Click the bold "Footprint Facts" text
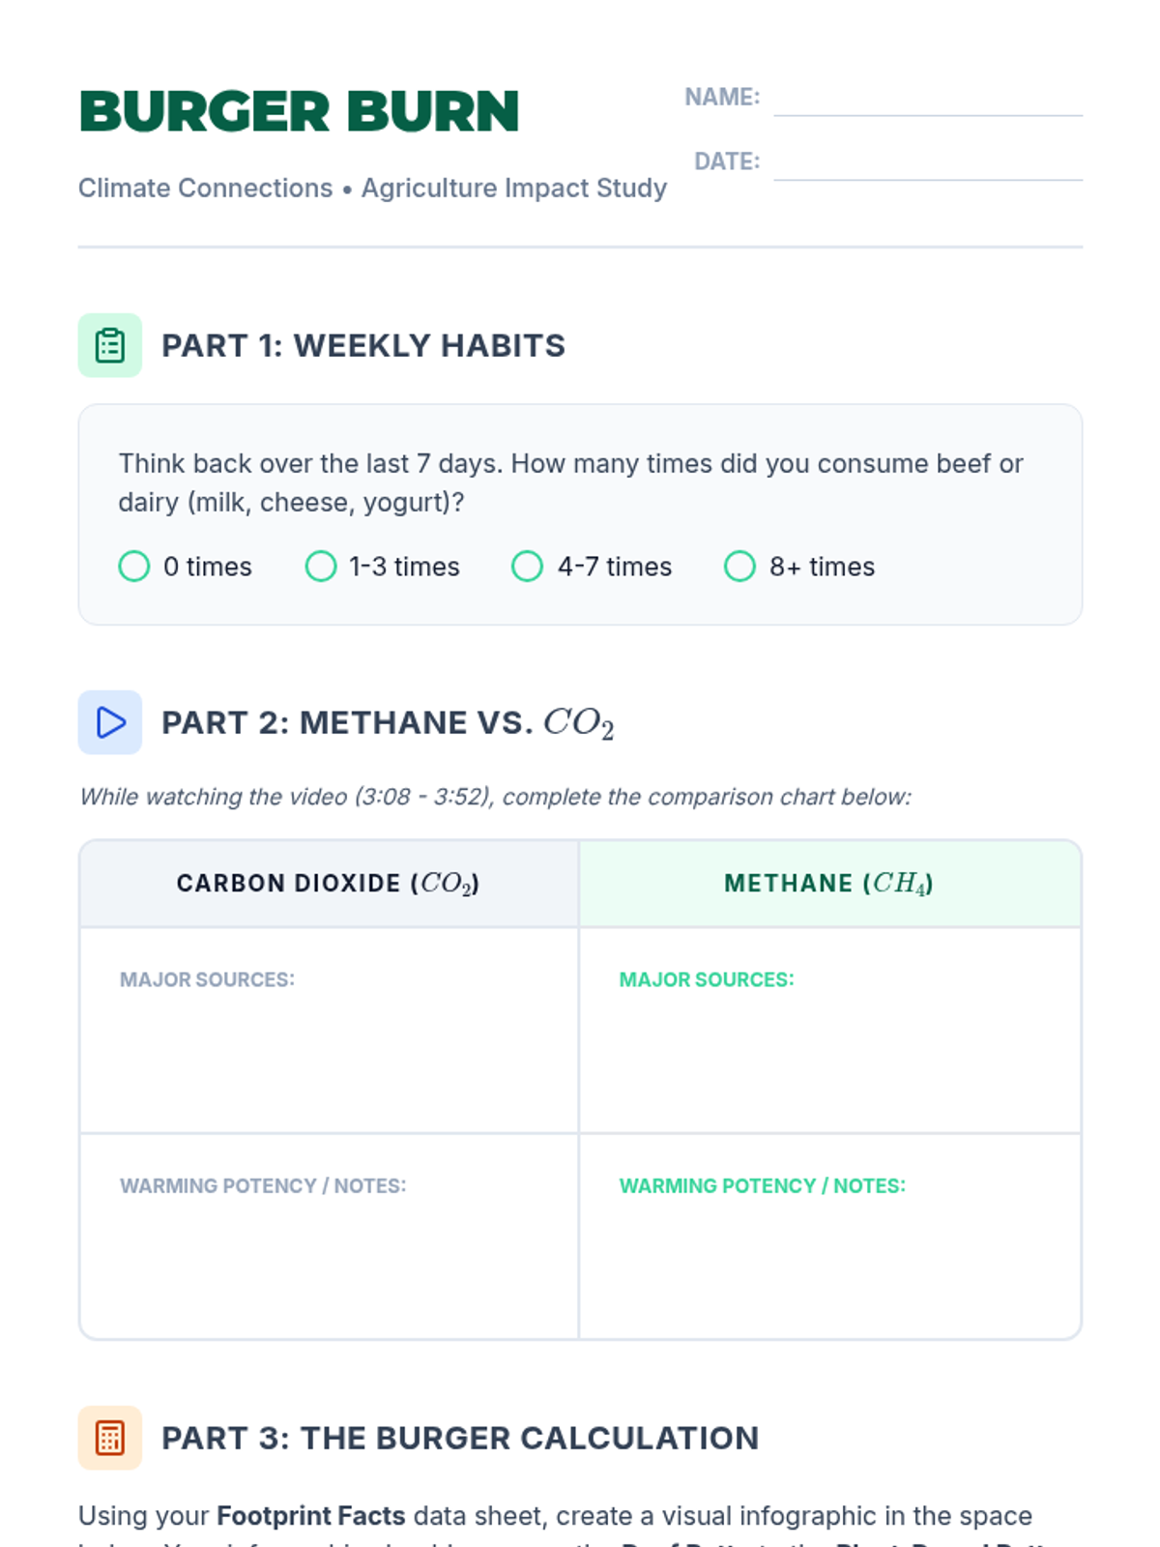This screenshot has width=1160, height=1547. click(x=310, y=1516)
